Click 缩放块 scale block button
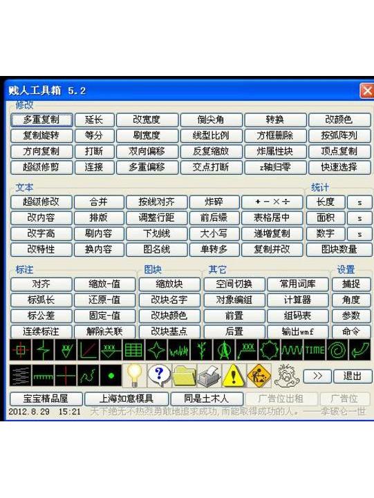This screenshot has height=498, width=374. pyautogui.click(x=169, y=284)
